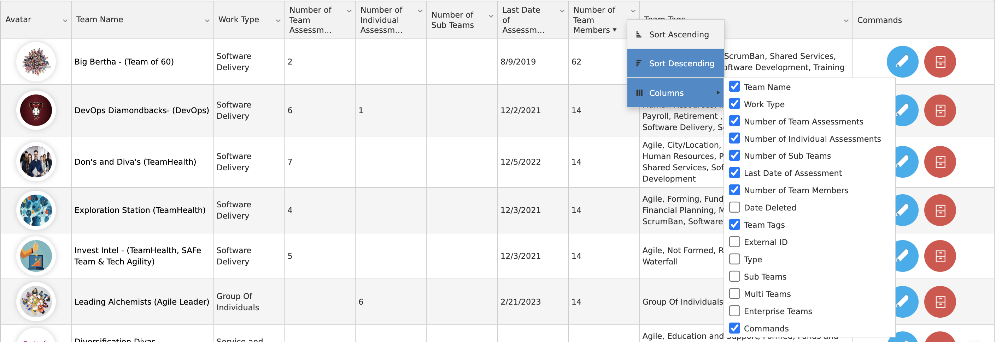Uncheck Last Date of Assessment checkbox
This screenshot has width=996, height=342.
pyautogui.click(x=734, y=173)
